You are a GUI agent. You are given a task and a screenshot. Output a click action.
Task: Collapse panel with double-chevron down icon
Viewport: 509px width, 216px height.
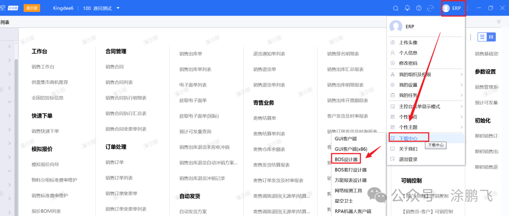[499, 22]
